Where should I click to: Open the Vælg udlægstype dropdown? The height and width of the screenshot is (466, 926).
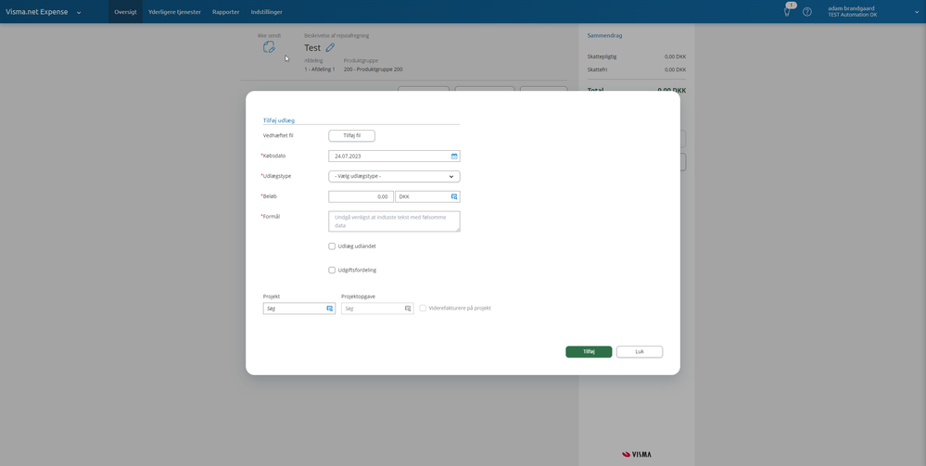394,176
